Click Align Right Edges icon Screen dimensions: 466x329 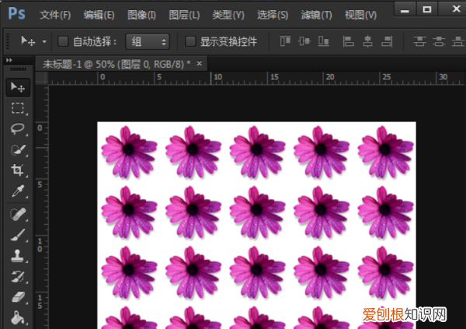[387, 41]
